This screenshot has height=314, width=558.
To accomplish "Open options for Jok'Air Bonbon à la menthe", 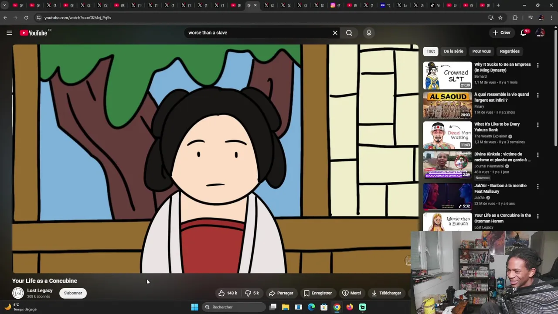I will pyautogui.click(x=538, y=187).
